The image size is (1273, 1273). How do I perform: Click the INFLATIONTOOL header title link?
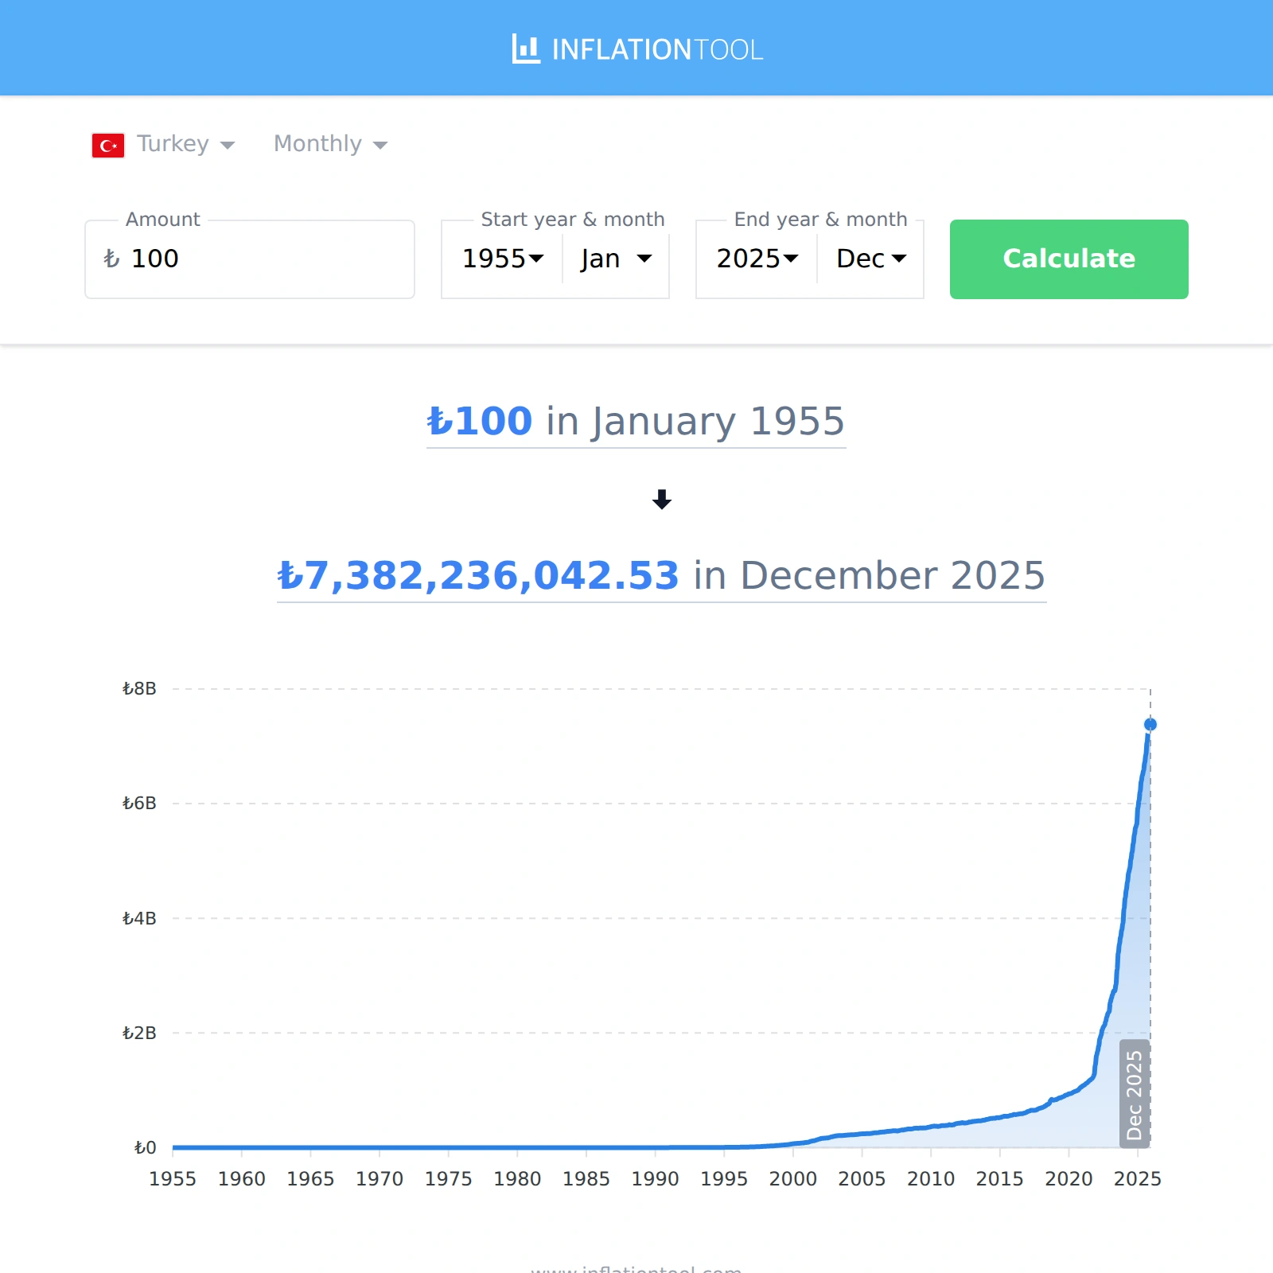(656, 49)
